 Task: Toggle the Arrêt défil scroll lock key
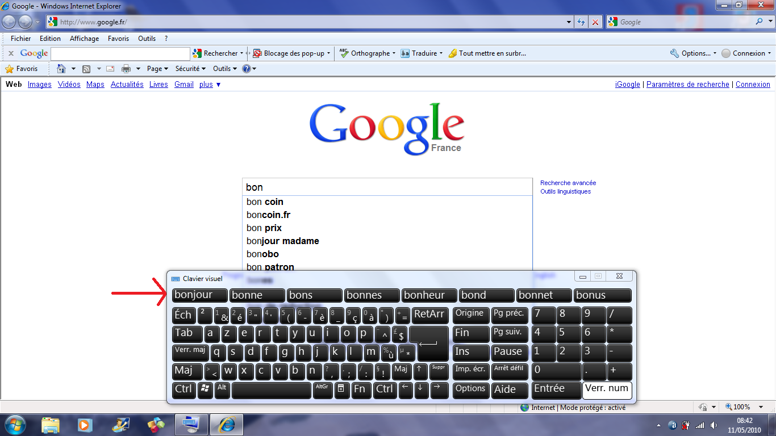click(508, 371)
